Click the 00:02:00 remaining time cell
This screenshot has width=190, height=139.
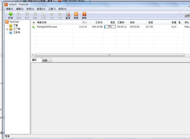click(135, 27)
